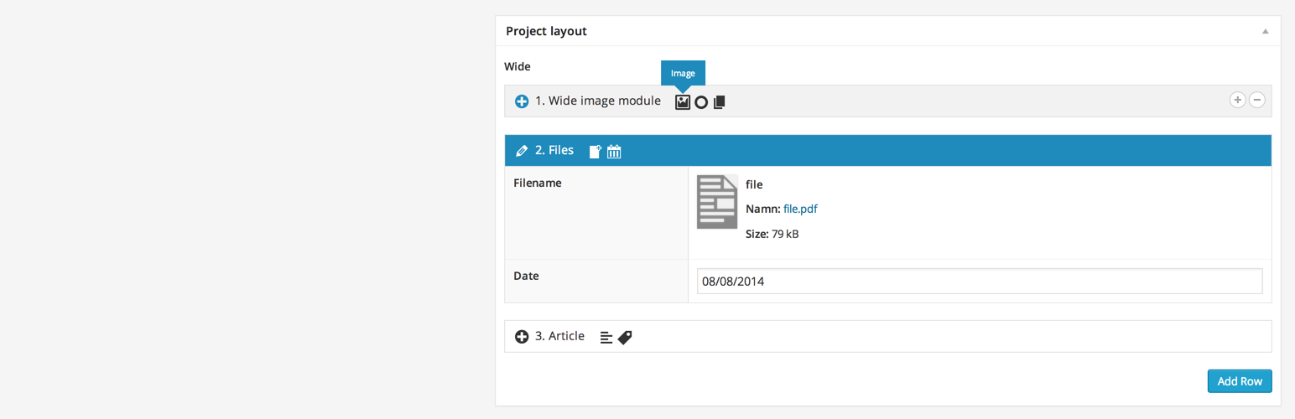Open the file.pdf link
The height and width of the screenshot is (419, 1295).
[800, 209]
